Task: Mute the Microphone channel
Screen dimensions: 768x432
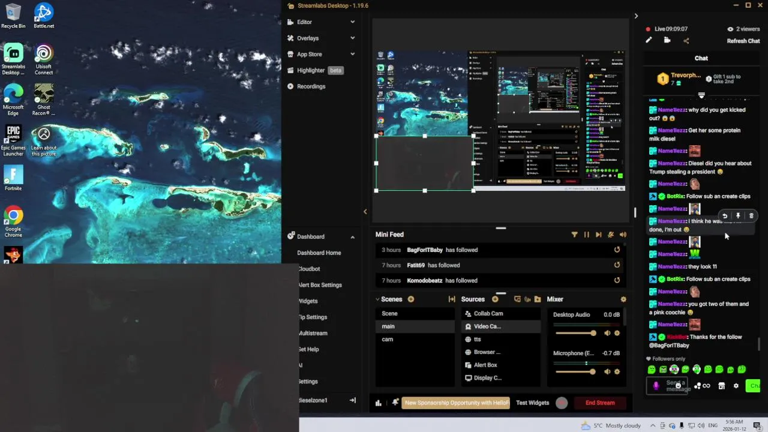Action: [x=607, y=371]
